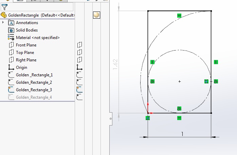Select tangent relation icon outside right edge
Screen dimensions: 237x155
point(216,81)
